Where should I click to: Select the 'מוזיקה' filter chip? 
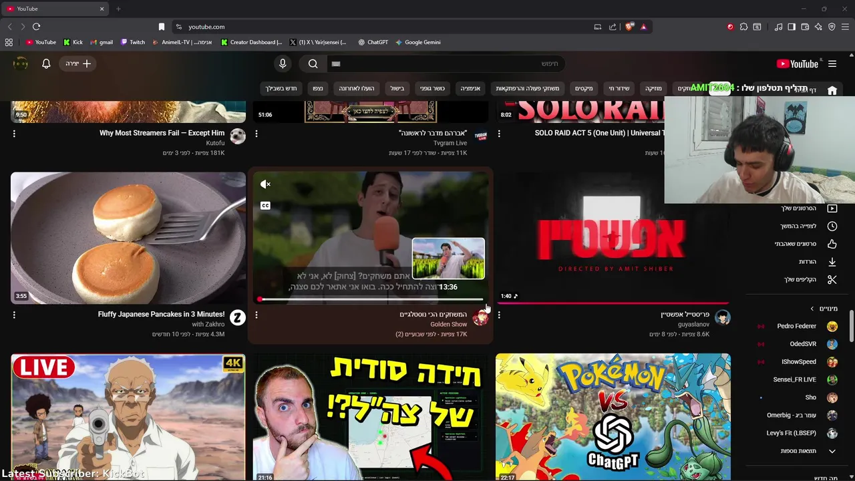[653, 88]
